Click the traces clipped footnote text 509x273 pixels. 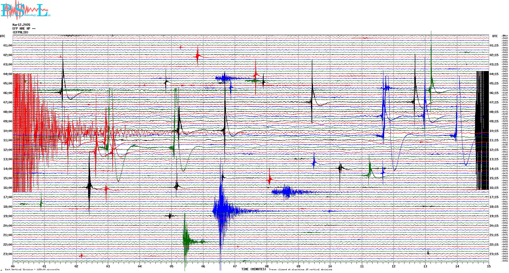300,269
